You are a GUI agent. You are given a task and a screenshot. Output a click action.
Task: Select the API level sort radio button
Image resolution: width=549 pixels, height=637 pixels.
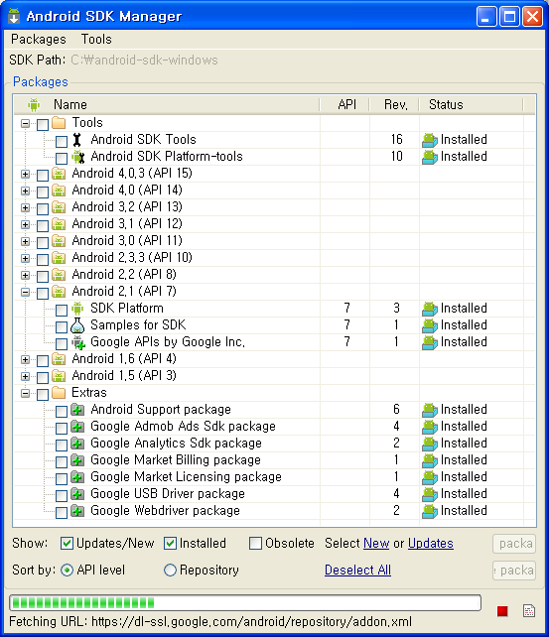pyautogui.click(x=67, y=570)
